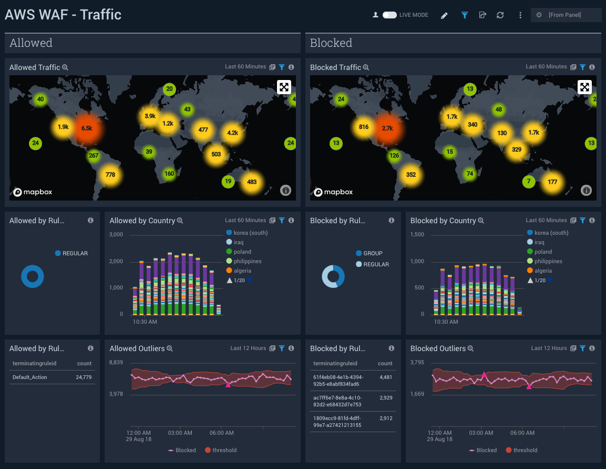Screen dimensions: 606x469
Task: Refresh the dashboard with the refresh icon
Action: pyautogui.click(x=500, y=15)
